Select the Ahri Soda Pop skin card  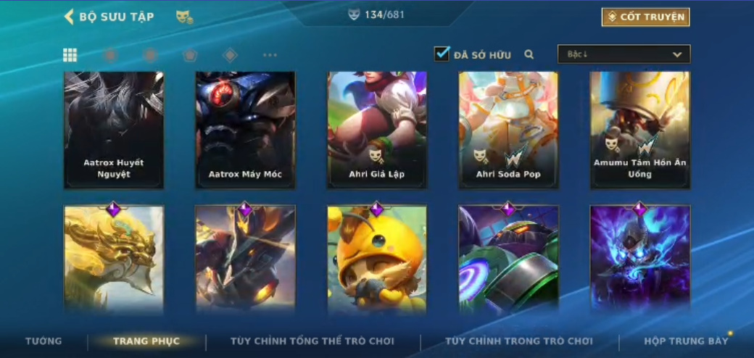pyautogui.click(x=508, y=130)
